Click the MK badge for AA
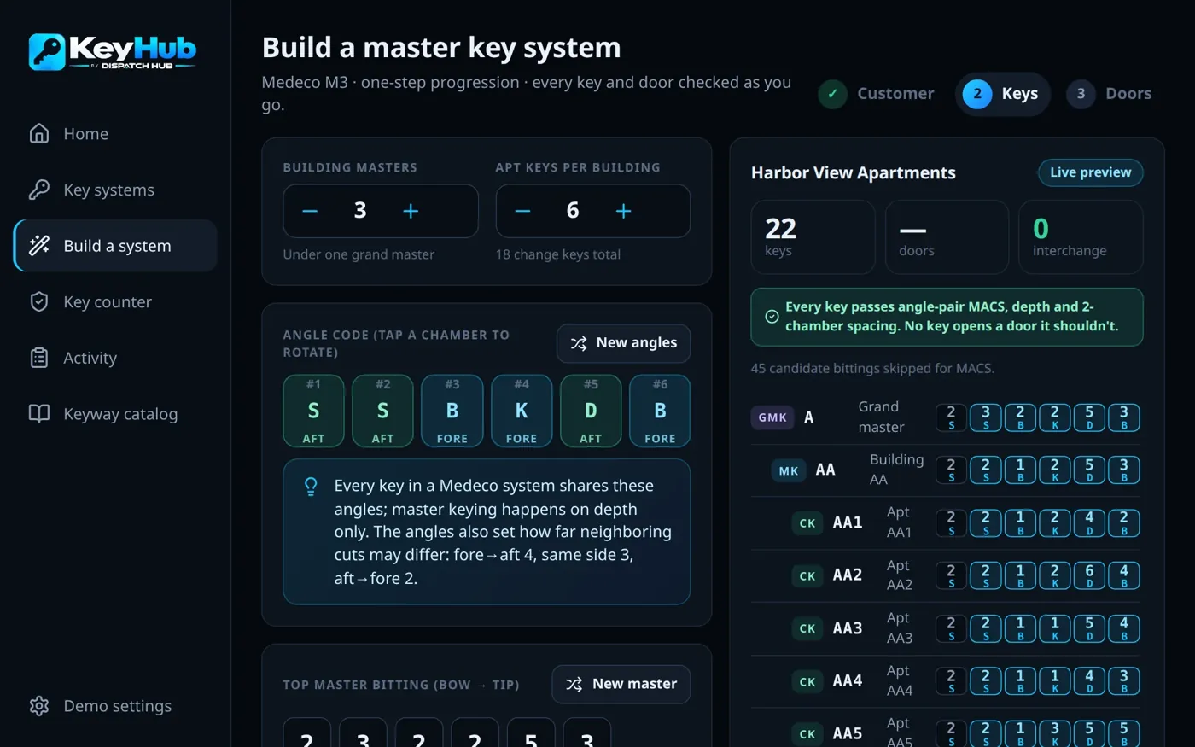 [789, 470]
